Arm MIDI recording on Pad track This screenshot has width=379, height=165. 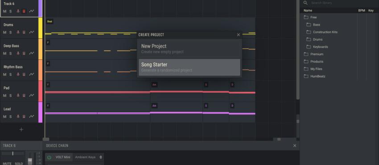24,95
